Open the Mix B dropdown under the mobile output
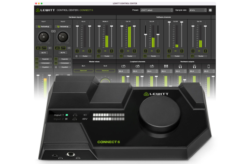Screen dimensions: 249x164 pos(209,71)
